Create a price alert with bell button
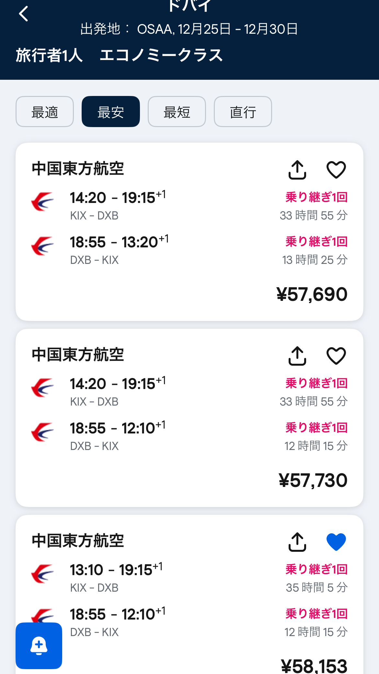The width and height of the screenshot is (379, 674). [x=39, y=645]
